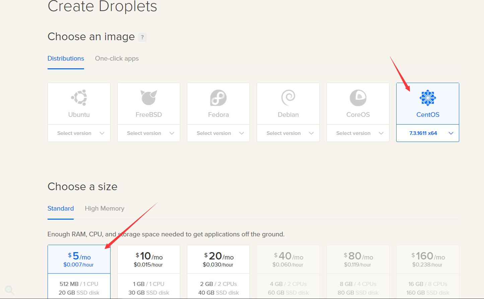Choose the $40/mo droplet size
Image resolution: width=484 pixels, height=299 pixels.
(x=288, y=272)
